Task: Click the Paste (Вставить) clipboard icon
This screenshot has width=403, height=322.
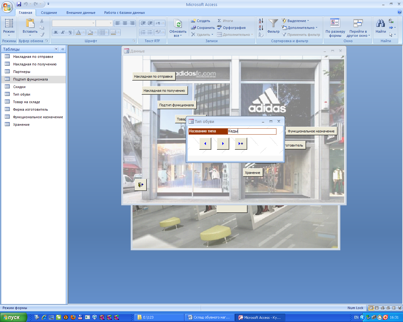Action: 30,23
